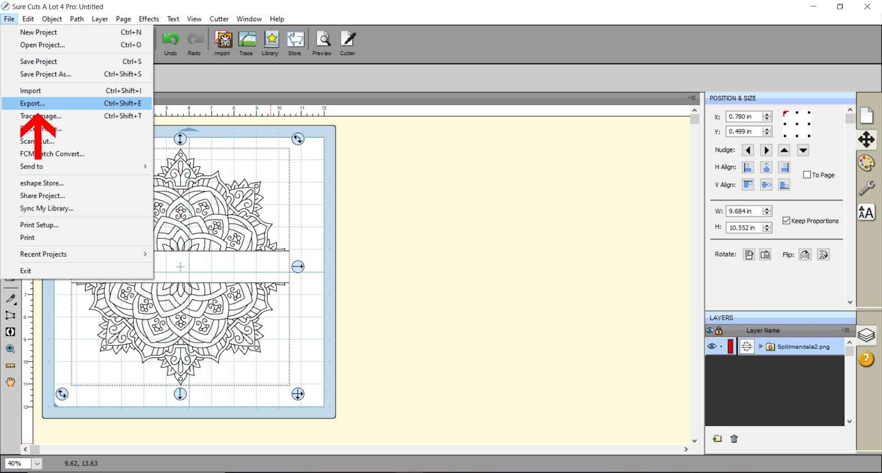Nudge selection up
This screenshot has width=882, height=473.
784,150
